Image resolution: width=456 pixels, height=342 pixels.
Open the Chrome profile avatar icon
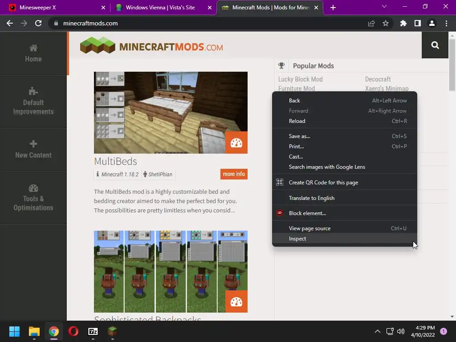point(432,23)
